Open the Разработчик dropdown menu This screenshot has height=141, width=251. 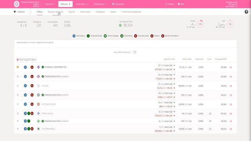pos(100,4)
